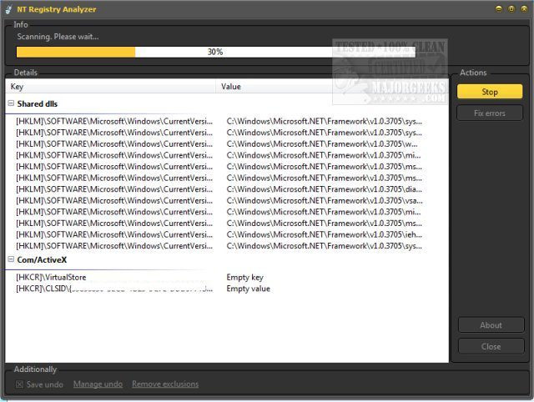Screen dimensions: 534x402
Task: Select the [HKCR]\CLSID key entry
Action: (114, 289)
